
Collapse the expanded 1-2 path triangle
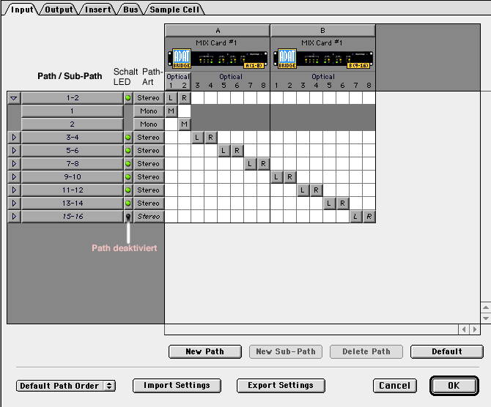[x=14, y=97]
